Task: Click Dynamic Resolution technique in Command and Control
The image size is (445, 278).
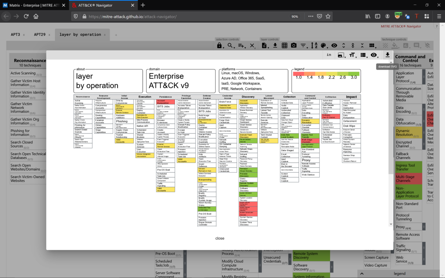Action: tap(408, 133)
